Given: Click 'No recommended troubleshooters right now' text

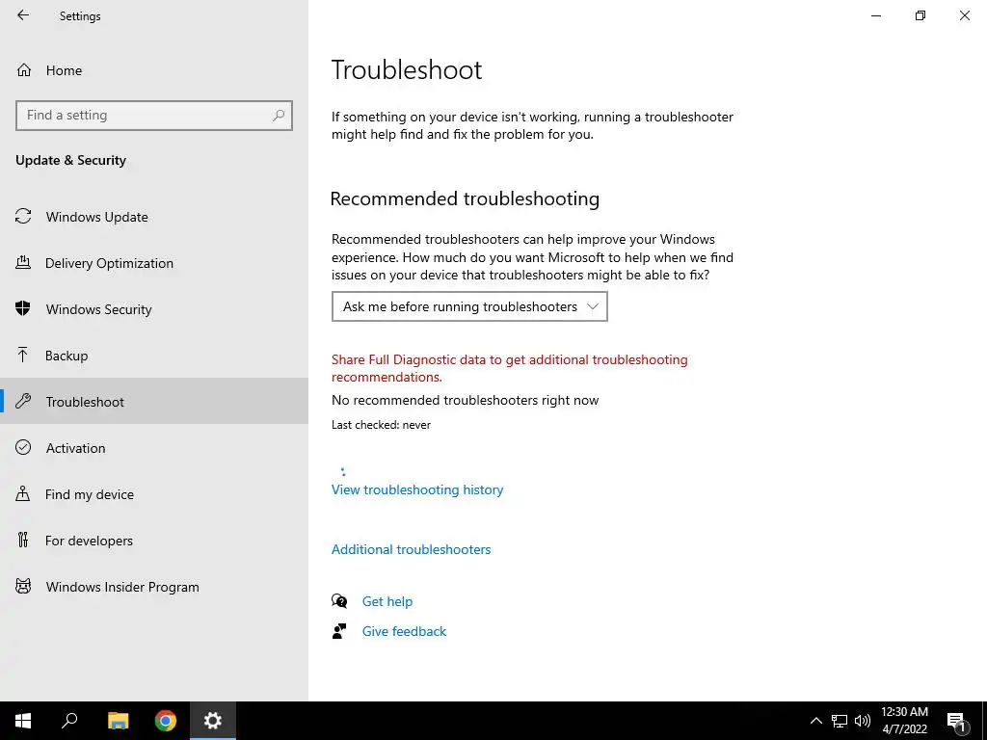Looking at the screenshot, I should tap(466, 400).
